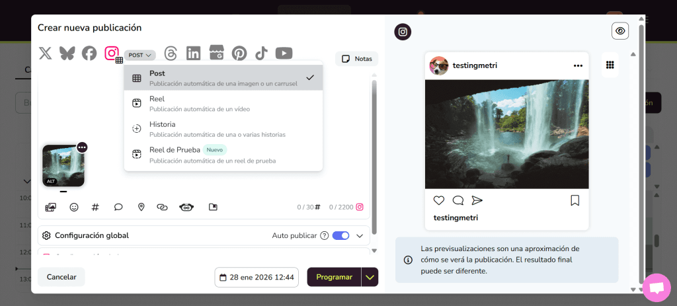The image size is (677, 306).
Task: Insert a link with the chain icon
Action: point(162,207)
